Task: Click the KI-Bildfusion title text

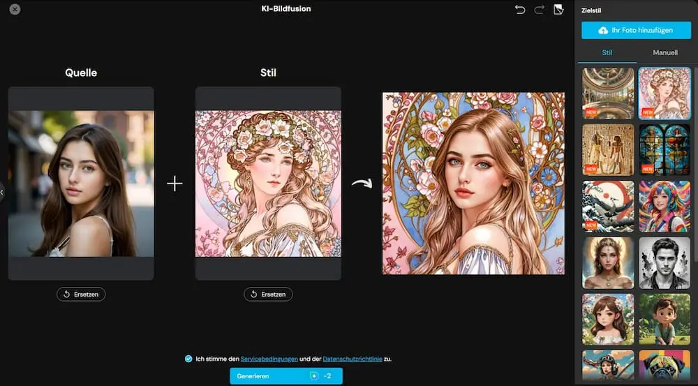Action: 286,8
